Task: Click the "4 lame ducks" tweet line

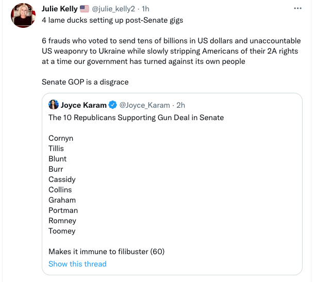Action: [x=112, y=20]
